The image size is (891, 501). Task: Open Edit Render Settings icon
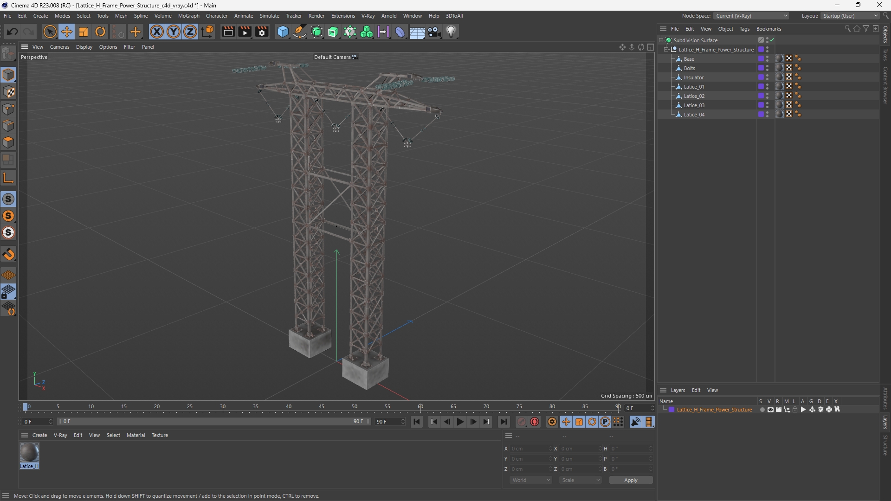coord(262,32)
